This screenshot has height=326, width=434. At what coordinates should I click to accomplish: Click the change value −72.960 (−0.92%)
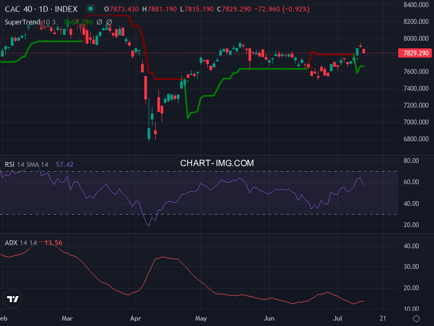(282, 9)
